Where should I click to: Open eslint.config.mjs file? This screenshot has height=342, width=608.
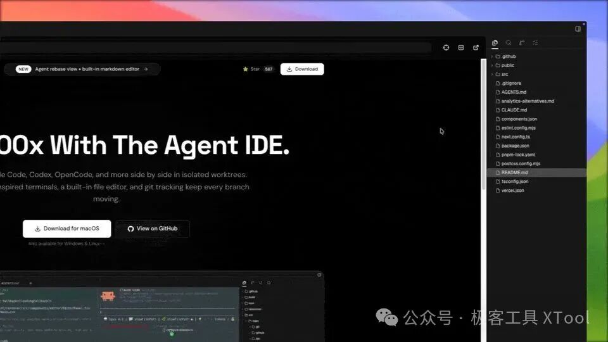[518, 127]
